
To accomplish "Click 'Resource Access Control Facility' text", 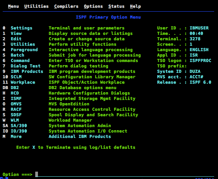I will tap(92, 109).
